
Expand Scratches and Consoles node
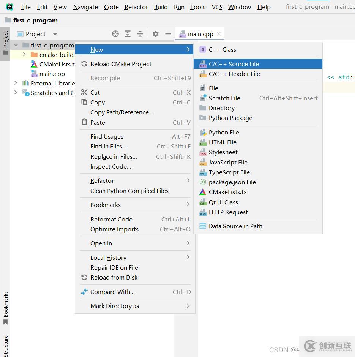(x=16, y=92)
